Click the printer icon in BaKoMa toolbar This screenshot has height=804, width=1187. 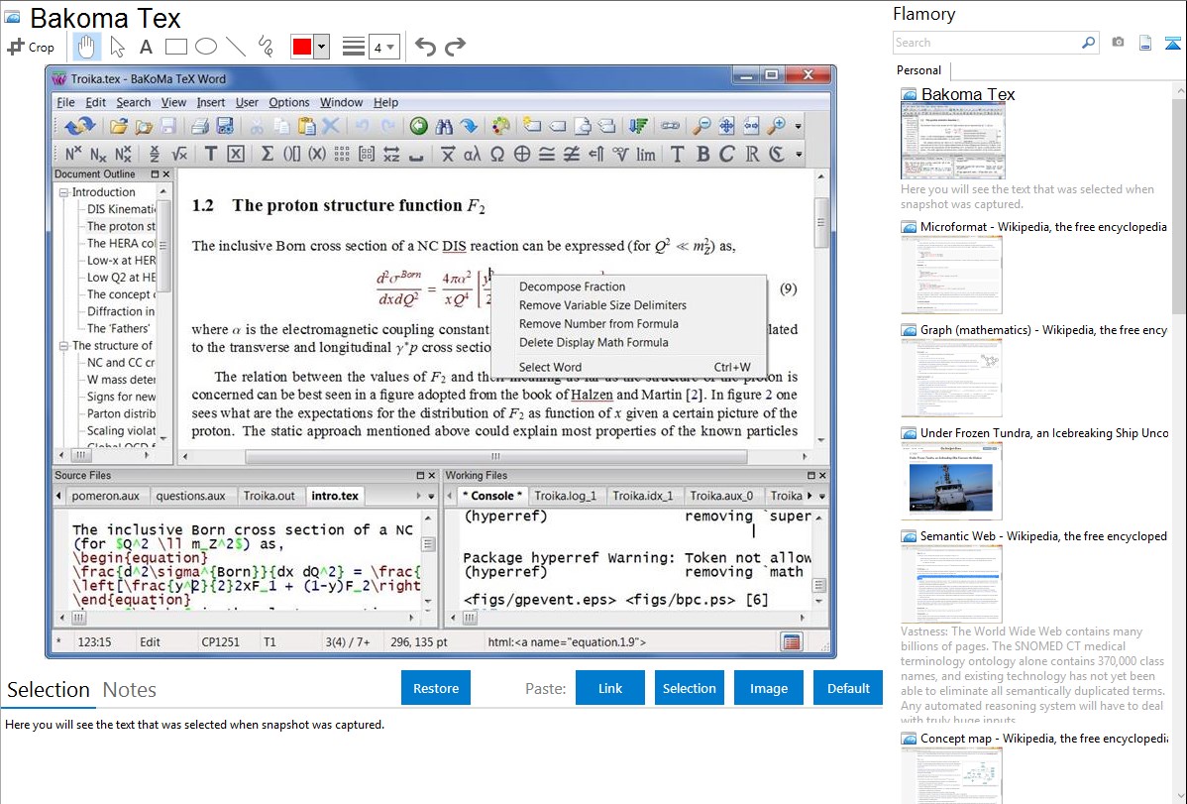point(200,126)
